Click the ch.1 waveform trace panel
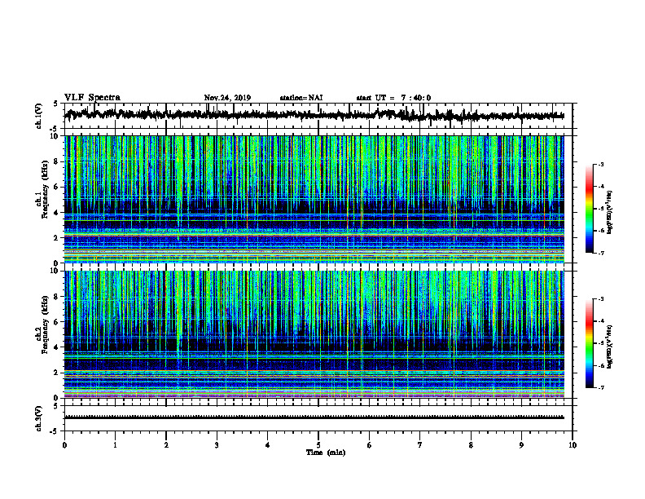Viewport: 645px width, 499px height. point(318,116)
